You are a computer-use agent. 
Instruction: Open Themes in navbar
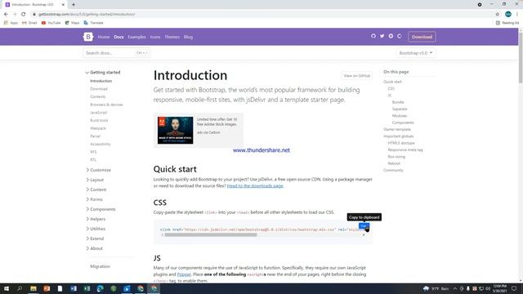pos(172,37)
